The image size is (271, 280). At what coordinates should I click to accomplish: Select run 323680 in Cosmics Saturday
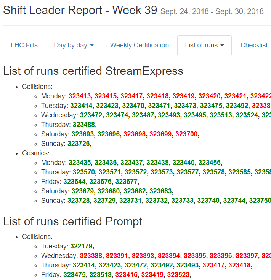pos(109,191)
